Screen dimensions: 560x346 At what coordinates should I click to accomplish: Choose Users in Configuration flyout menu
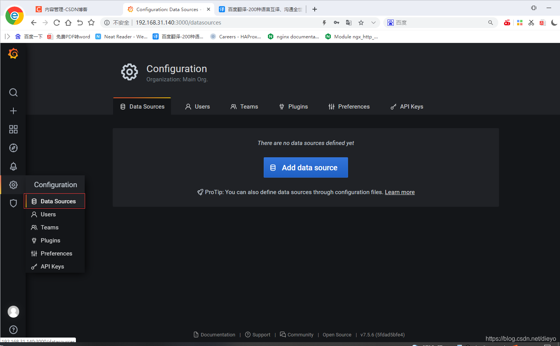[55, 214]
